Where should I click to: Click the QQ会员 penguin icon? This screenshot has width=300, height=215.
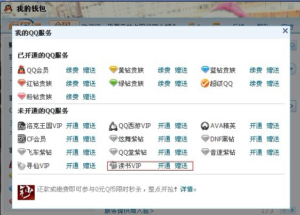click(21, 70)
